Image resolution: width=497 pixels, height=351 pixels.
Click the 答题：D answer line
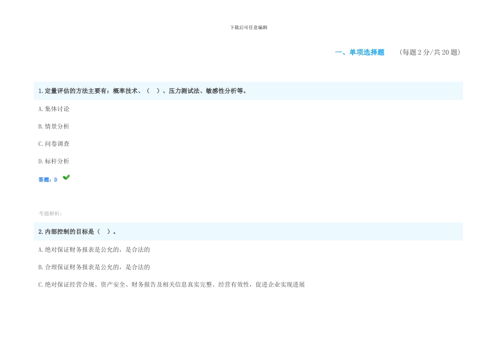tap(48, 180)
